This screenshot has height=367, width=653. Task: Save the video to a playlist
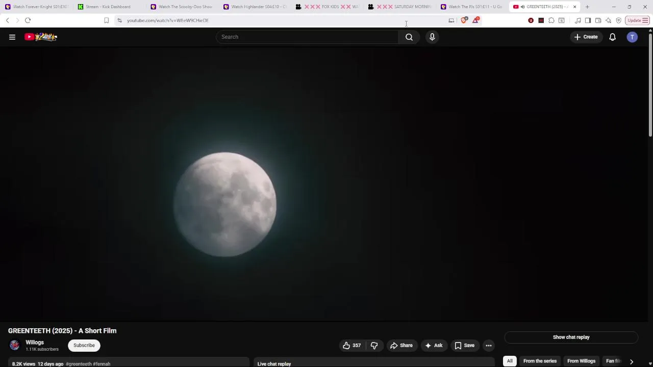coord(465,346)
